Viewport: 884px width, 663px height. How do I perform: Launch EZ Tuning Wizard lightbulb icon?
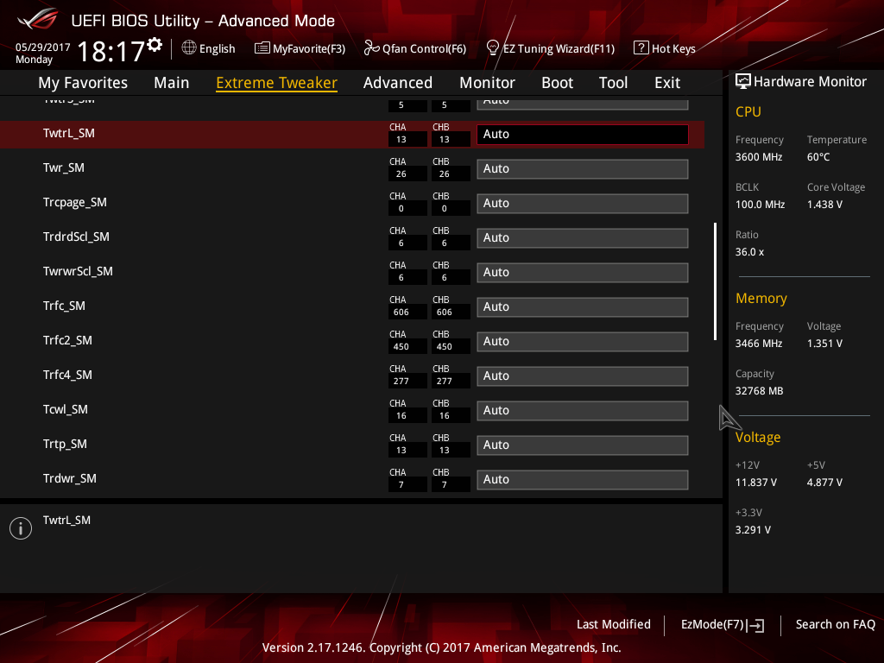pos(493,47)
